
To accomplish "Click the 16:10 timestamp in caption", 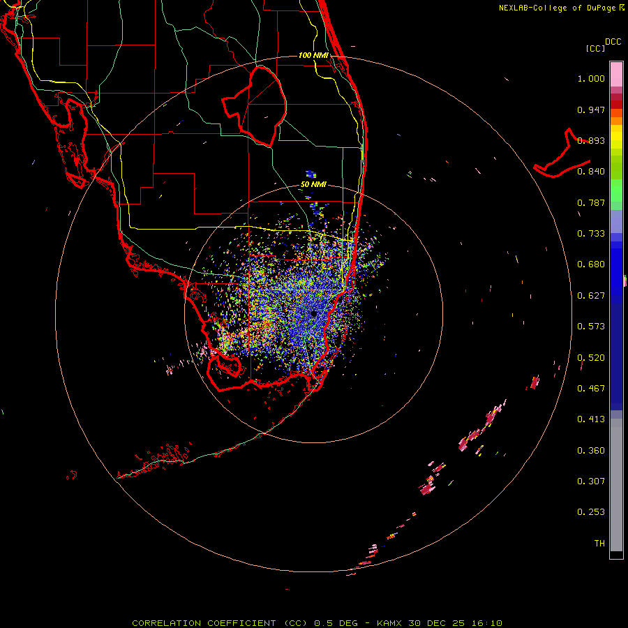I will (x=486, y=623).
